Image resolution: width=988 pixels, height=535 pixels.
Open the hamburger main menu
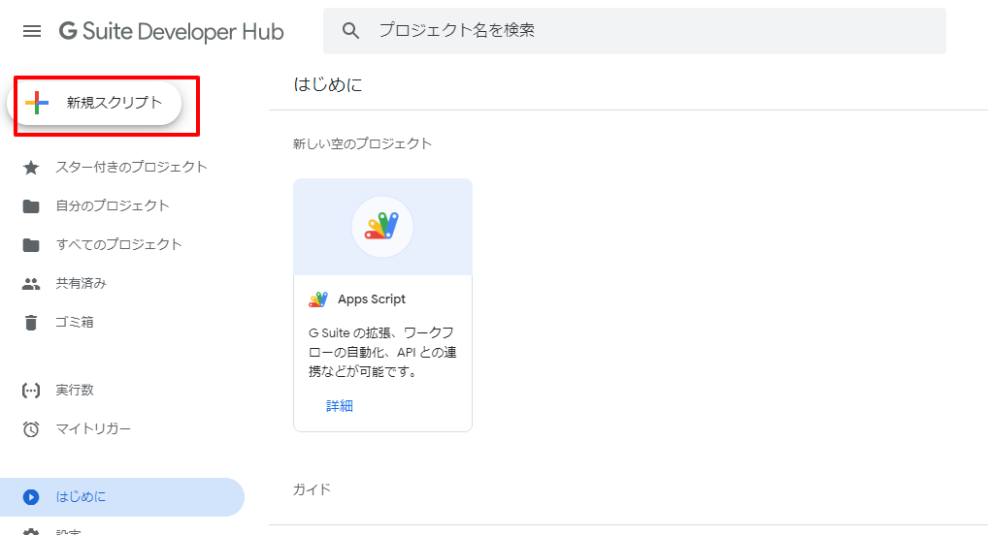32,31
